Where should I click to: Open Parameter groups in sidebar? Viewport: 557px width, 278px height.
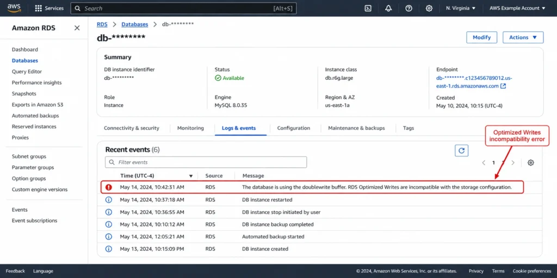tap(33, 167)
